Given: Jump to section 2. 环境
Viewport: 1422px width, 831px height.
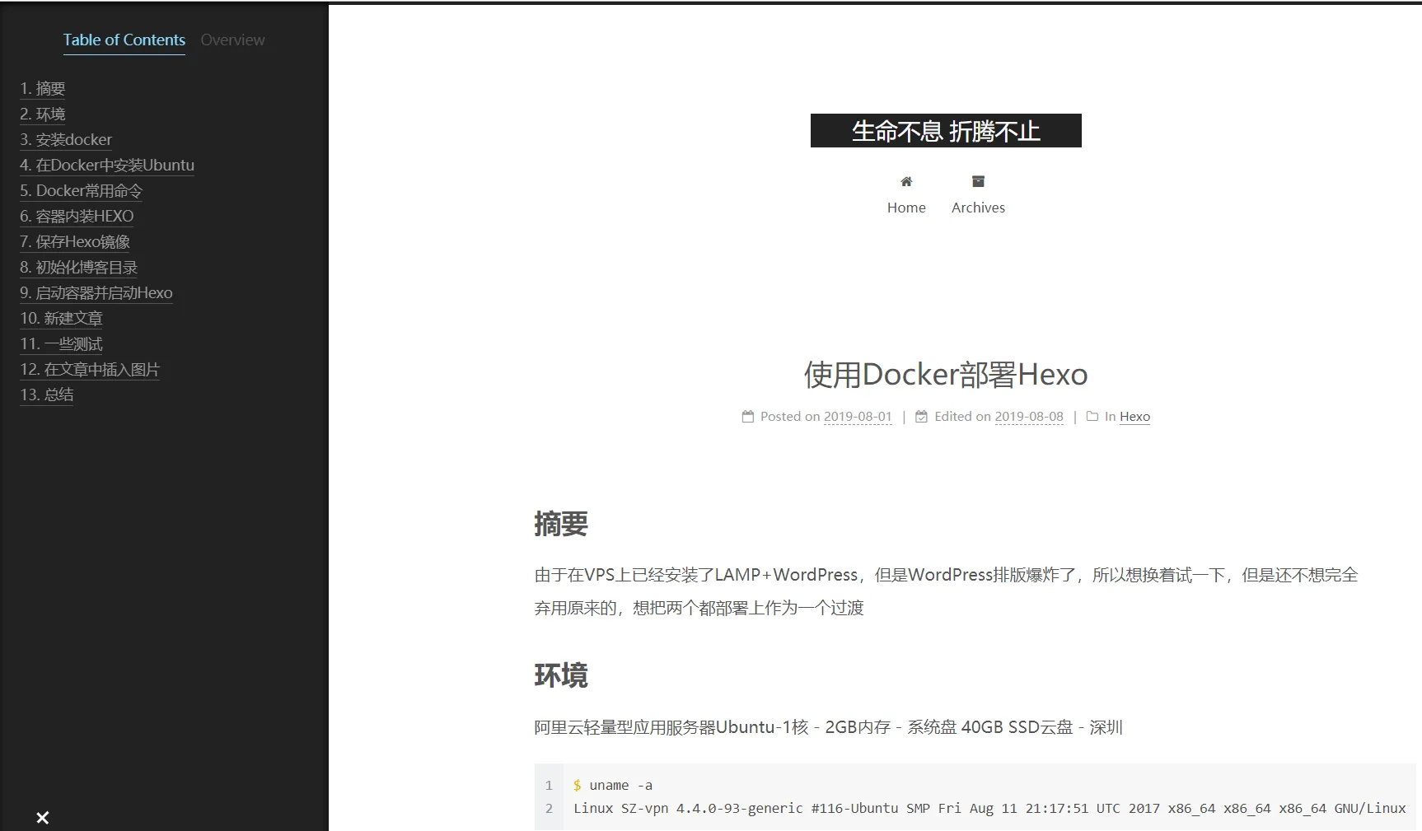Looking at the screenshot, I should pos(43,114).
